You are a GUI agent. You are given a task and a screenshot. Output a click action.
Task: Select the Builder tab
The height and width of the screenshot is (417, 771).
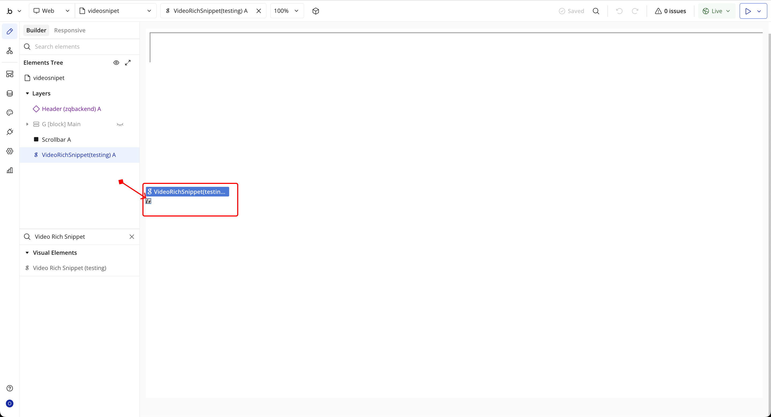click(36, 30)
